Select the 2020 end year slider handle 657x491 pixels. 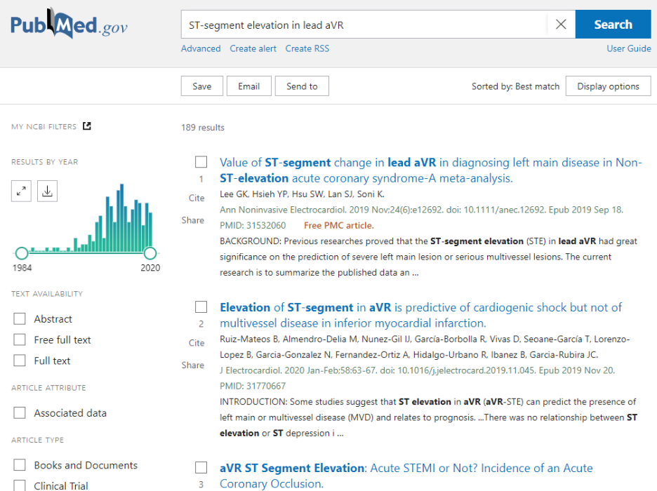(150, 253)
